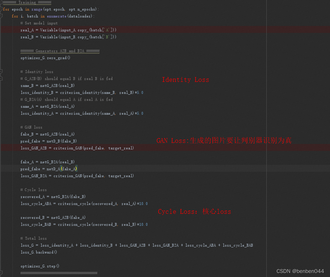Collapse the 'for i, batch' loop fold marker
This screenshot has height=277, width=330.
coord(1,16)
